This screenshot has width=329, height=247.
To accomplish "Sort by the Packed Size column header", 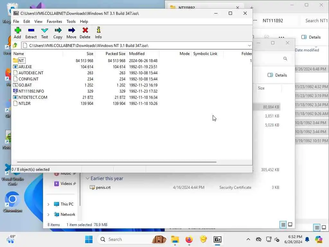I will tap(111, 54).
